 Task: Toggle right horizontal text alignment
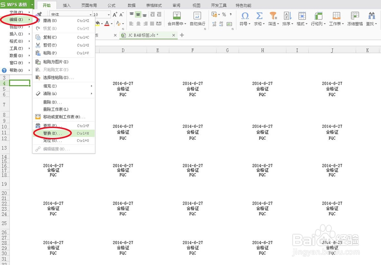pyautogui.click(x=145, y=24)
